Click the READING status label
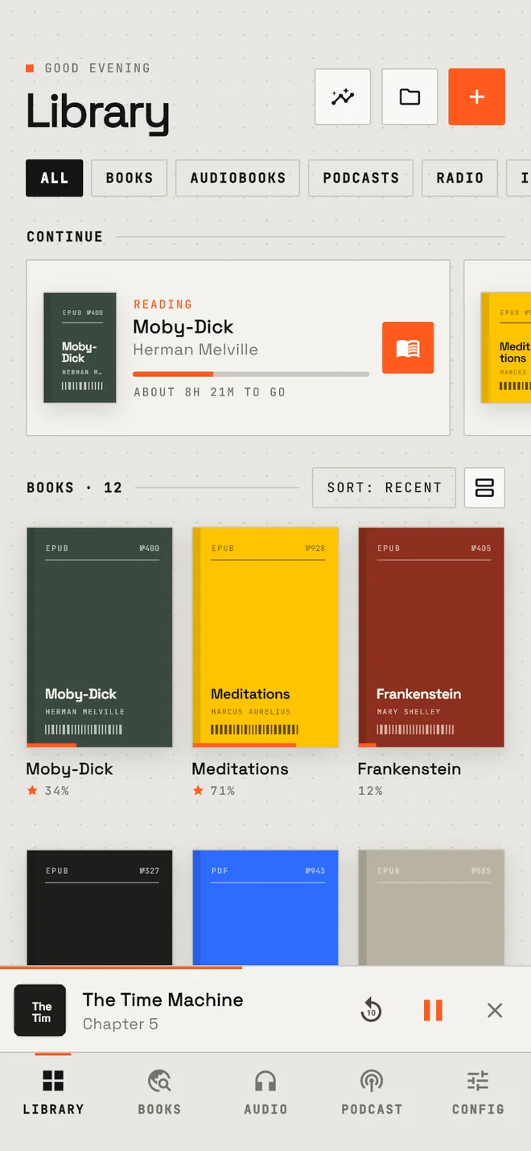This screenshot has width=531, height=1151. [163, 304]
